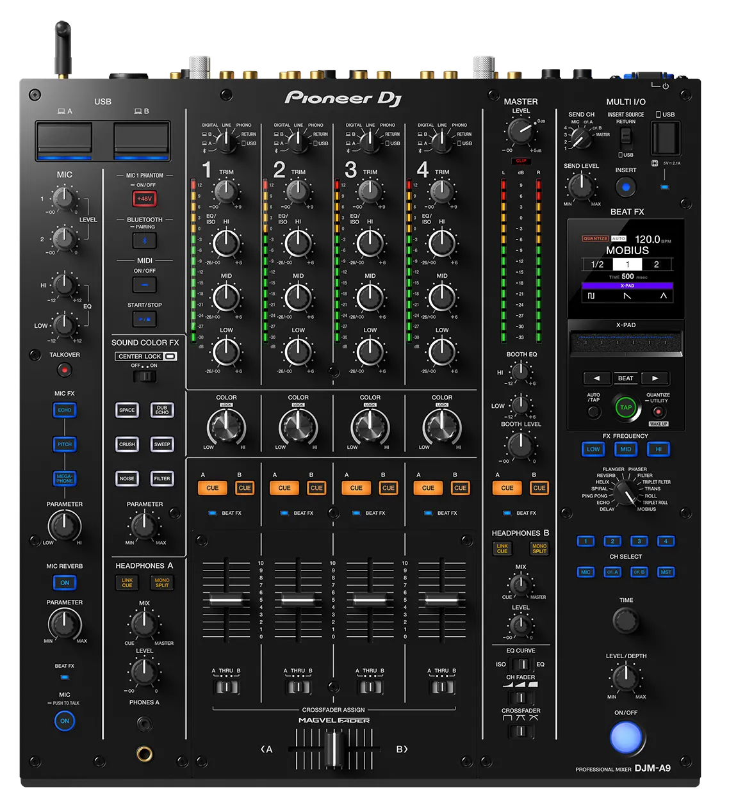Toggle the MIDI ON/OFF button
This screenshot has width=729, height=808.
(x=145, y=285)
